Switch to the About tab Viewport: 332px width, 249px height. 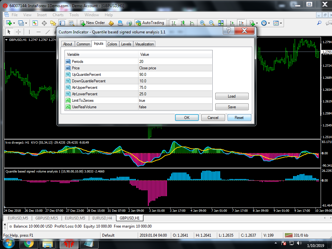[x=67, y=44]
